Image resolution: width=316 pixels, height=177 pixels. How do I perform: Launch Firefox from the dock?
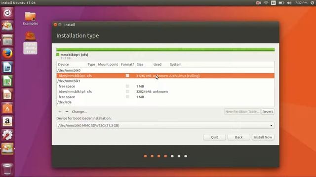coord(7,54)
